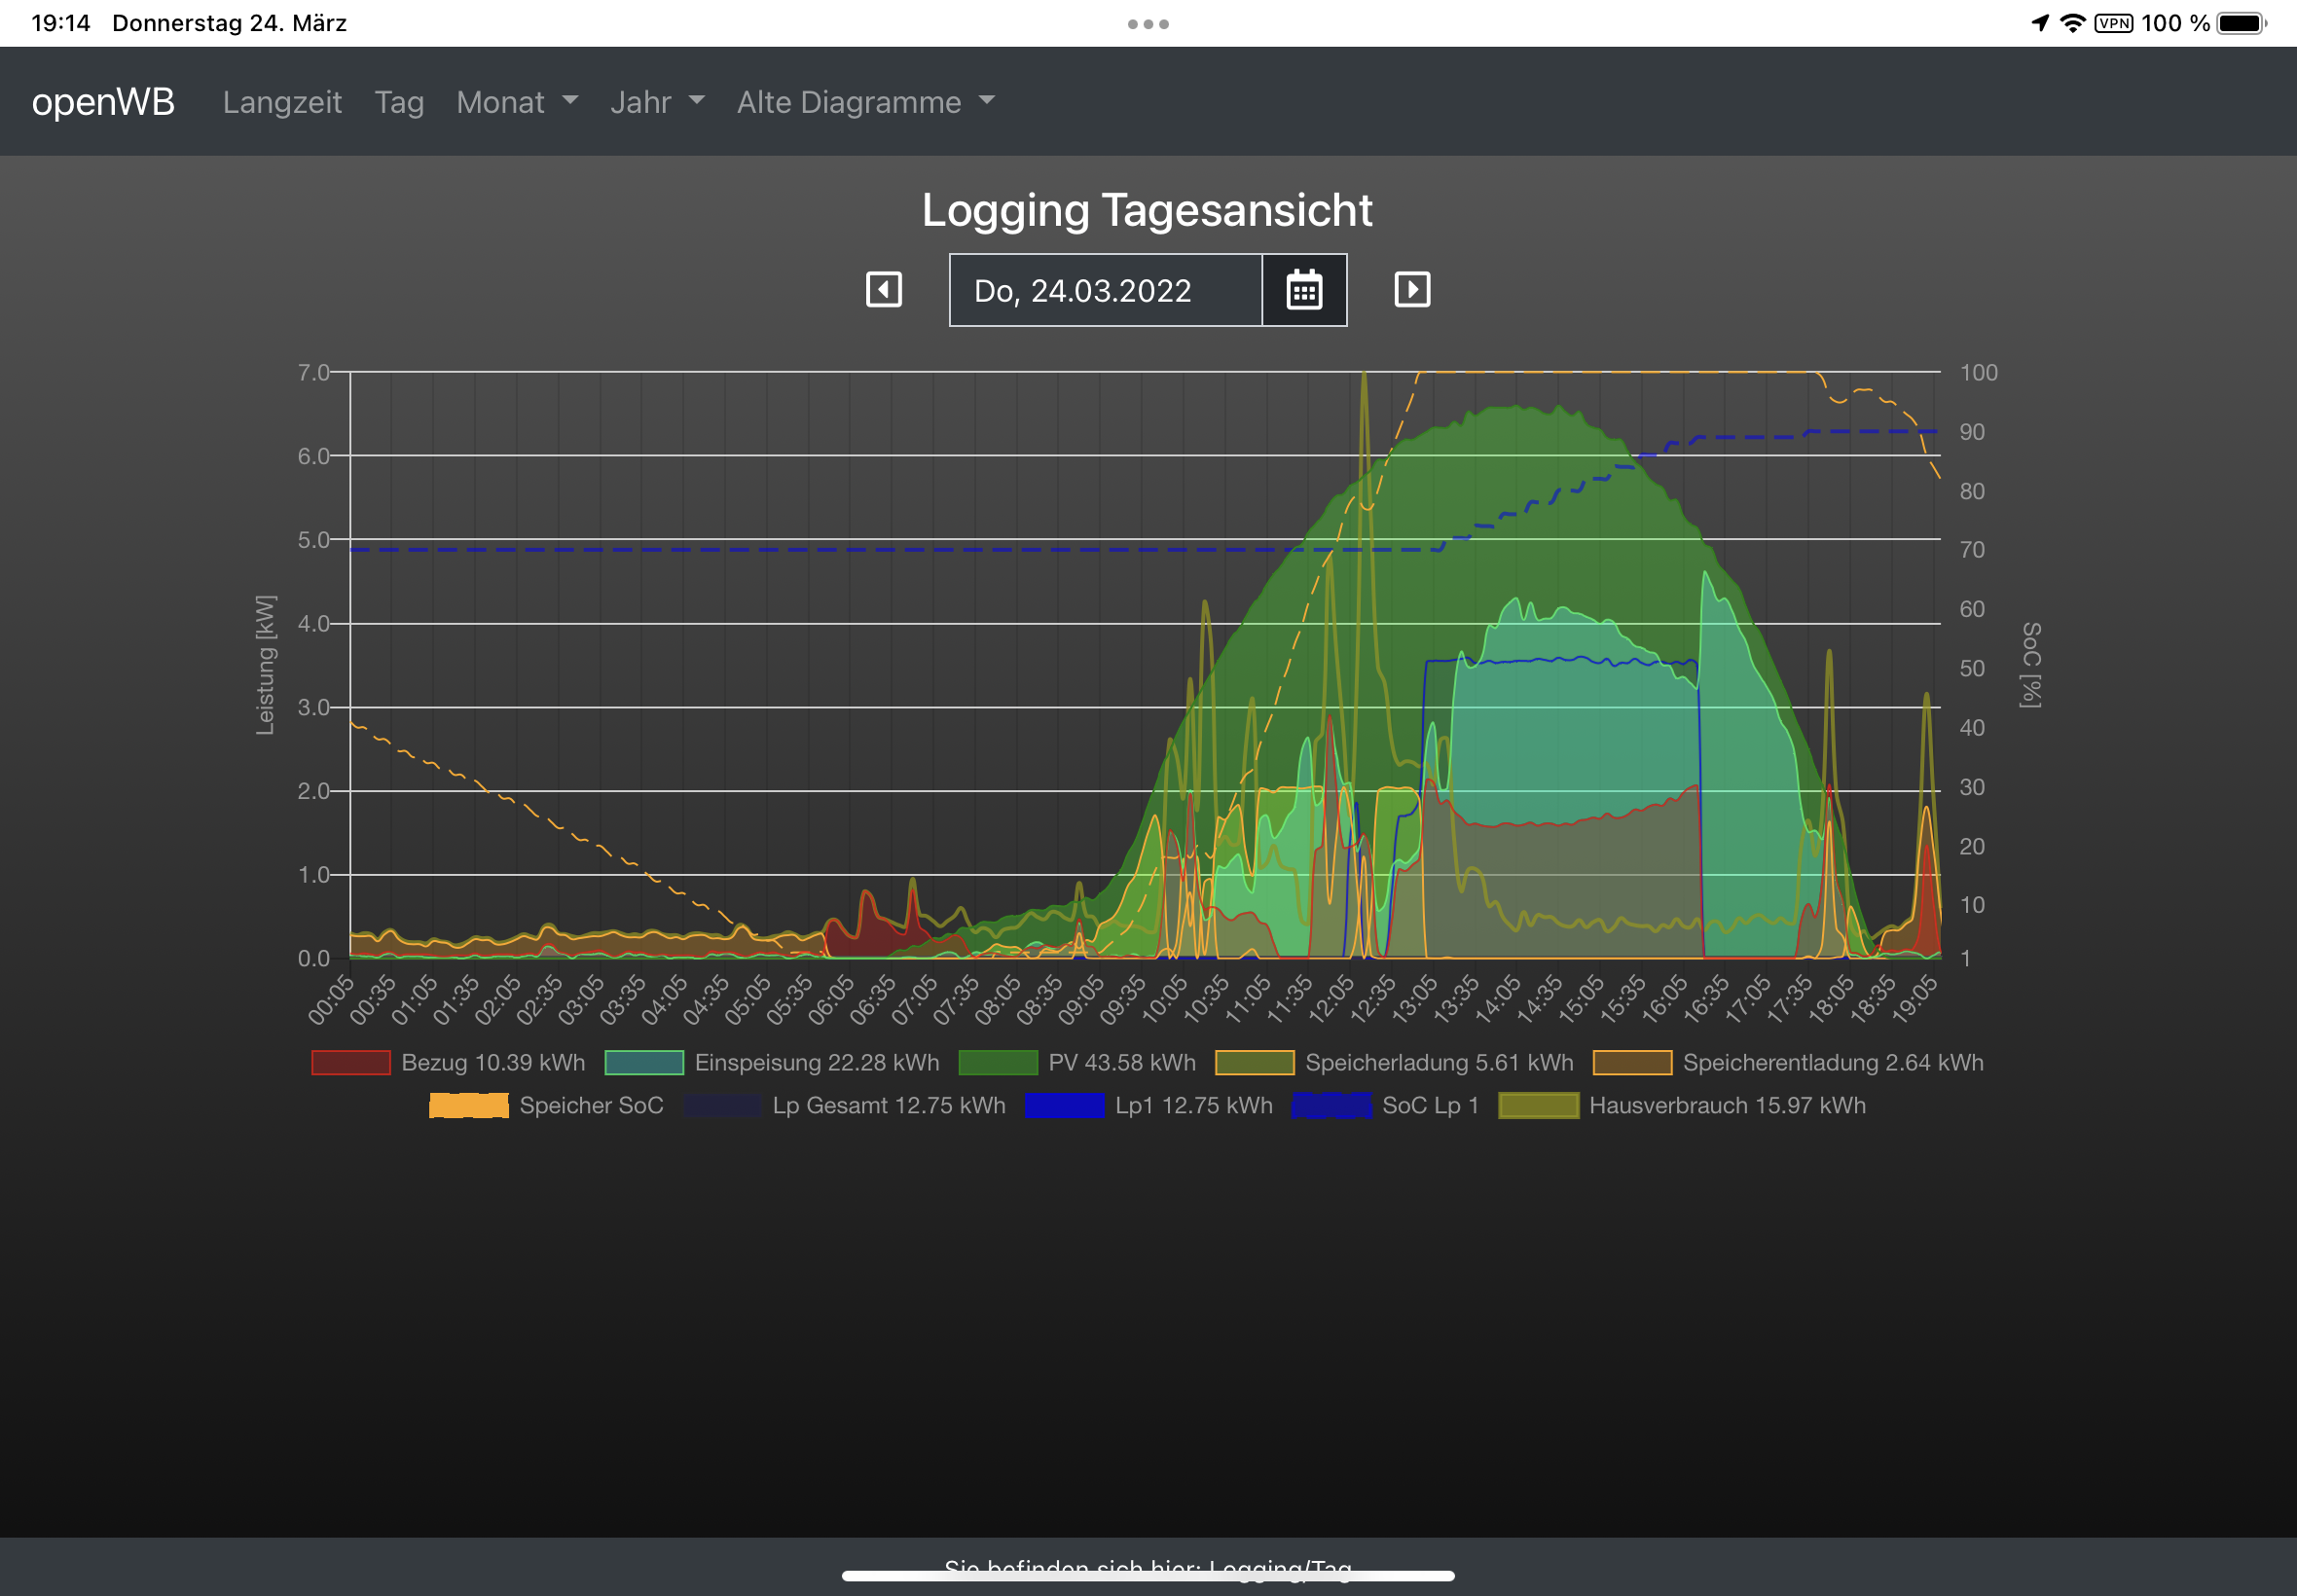Toggle Einspeisung dataset legend box
Image resolution: width=2297 pixels, height=1596 pixels.
pos(644,1062)
